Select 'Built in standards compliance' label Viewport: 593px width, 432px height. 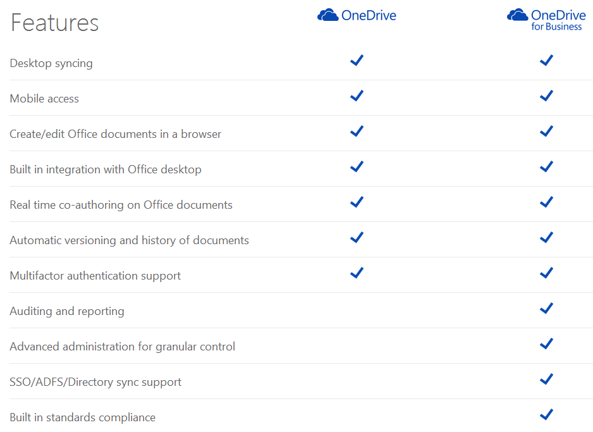point(82,417)
